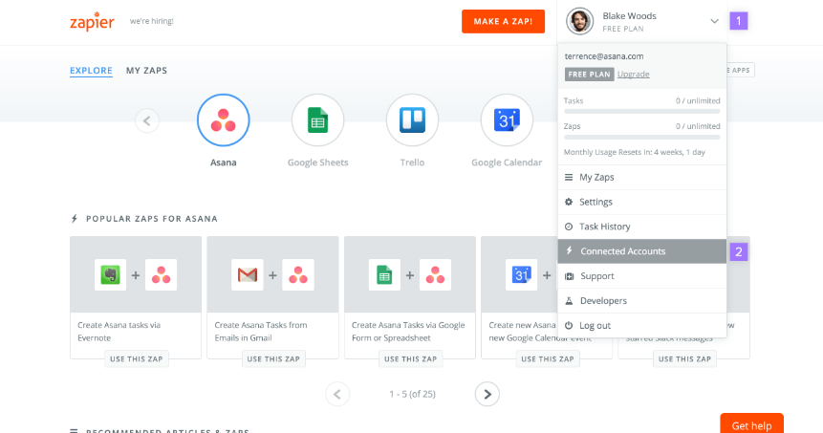823x433 pixels.
Task: Use the Evernote Asana zap
Action: tap(136, 359)
